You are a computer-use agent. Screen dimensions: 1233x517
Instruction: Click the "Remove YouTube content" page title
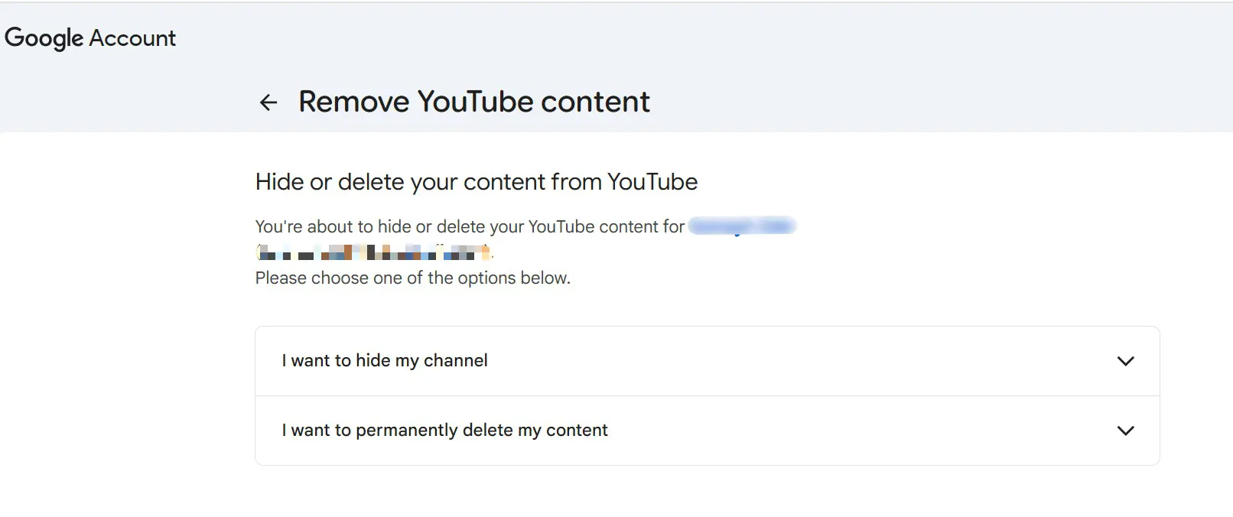point(474,102)
